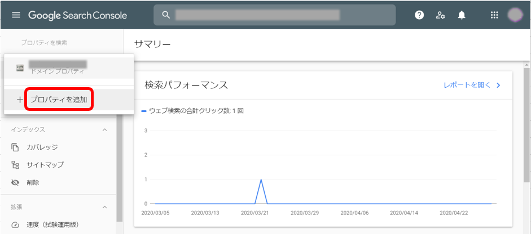This screenshot has width=531, height=234.
Task: Click the sidebar vertical scrollbar
Action: (119, 169)
